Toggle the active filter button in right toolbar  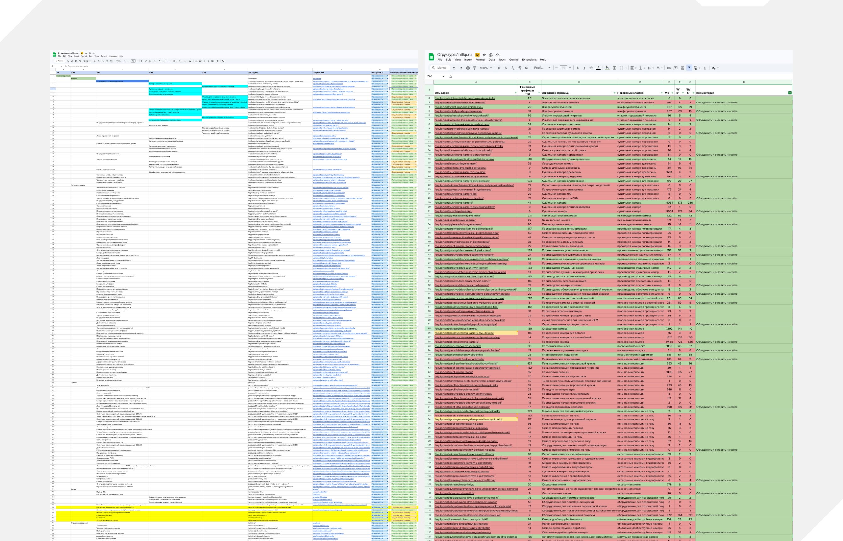[x=689, y=68]
